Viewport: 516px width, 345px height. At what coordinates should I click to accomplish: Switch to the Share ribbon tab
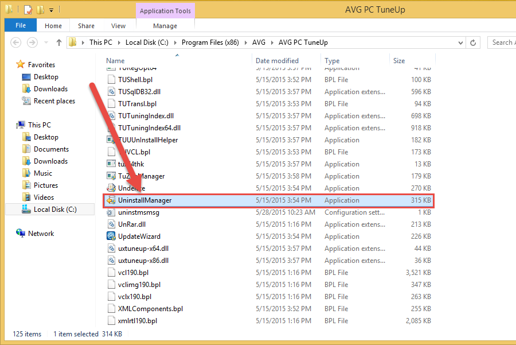coord(86,26)
